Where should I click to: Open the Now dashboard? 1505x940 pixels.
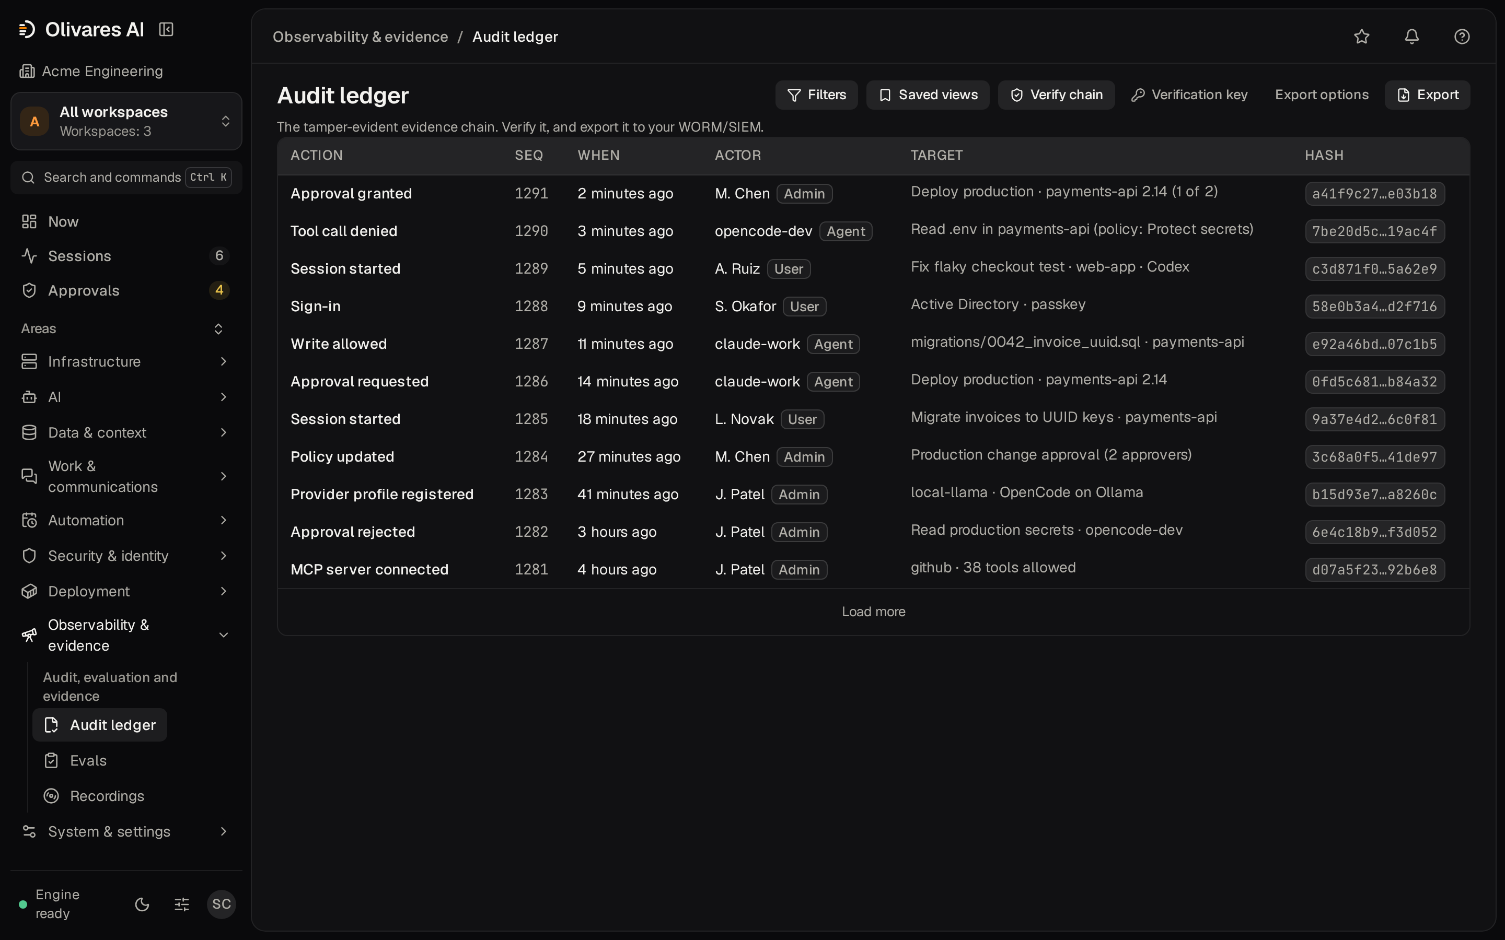click(126, 221)
